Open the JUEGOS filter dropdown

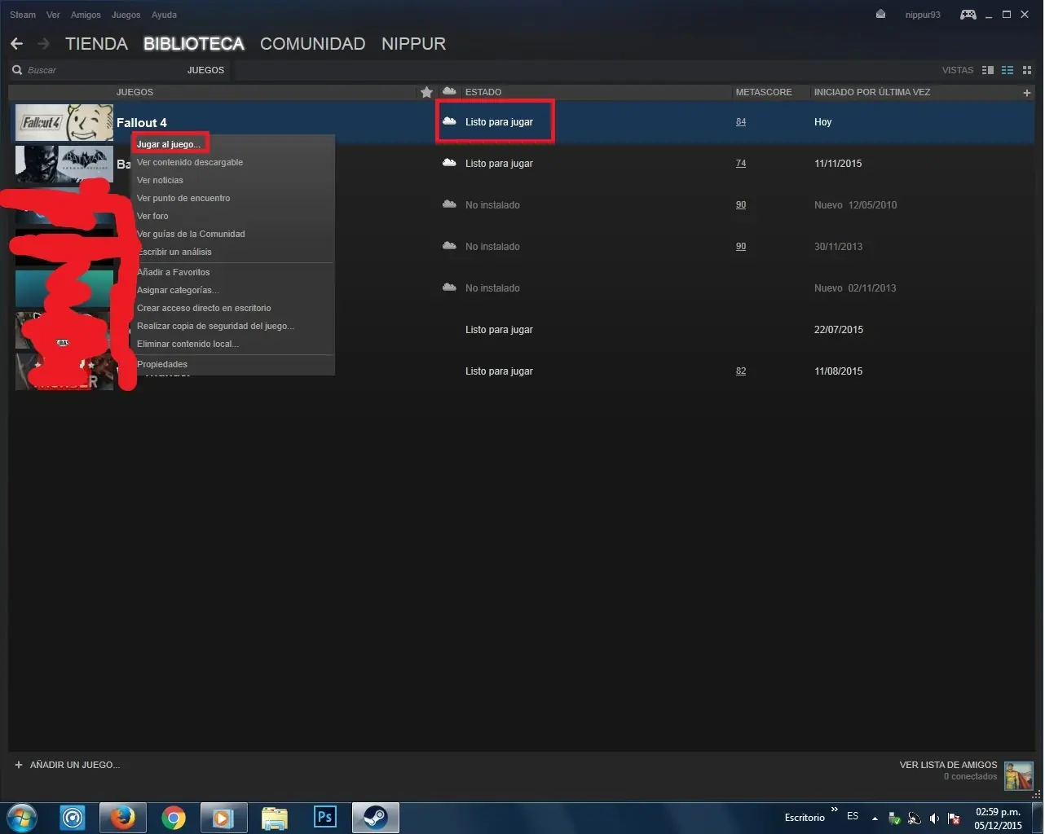(x=205, y=70)
